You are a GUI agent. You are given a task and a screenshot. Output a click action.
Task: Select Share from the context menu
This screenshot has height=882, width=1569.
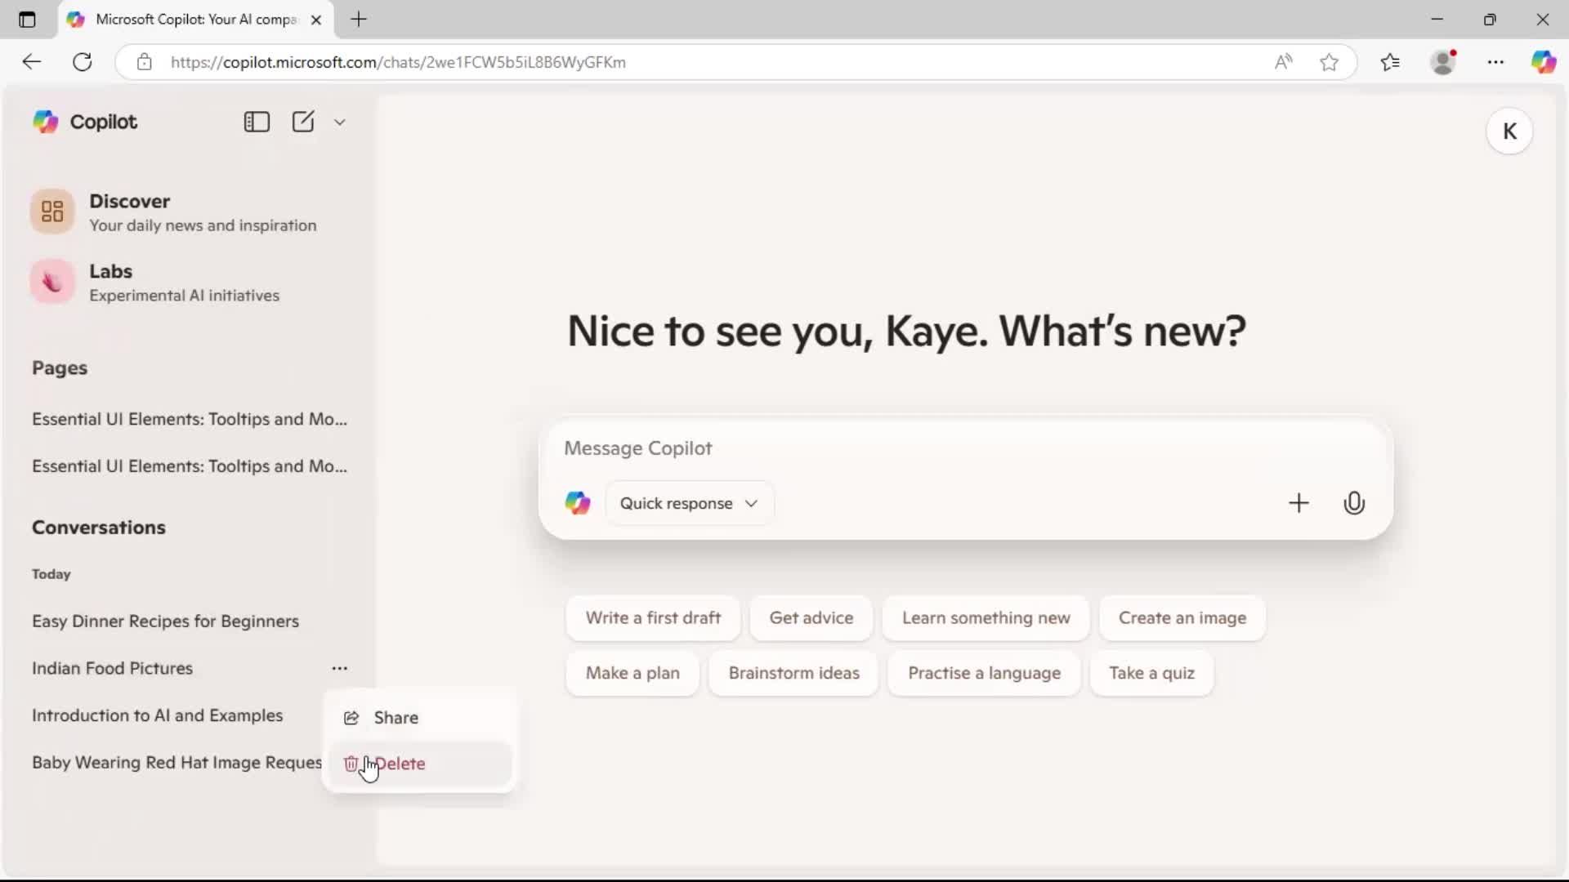396,718
